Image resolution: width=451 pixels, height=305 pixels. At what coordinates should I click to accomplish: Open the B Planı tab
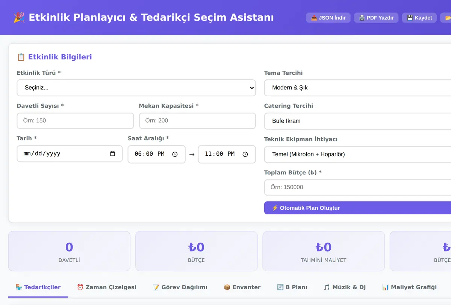[292, 287]
